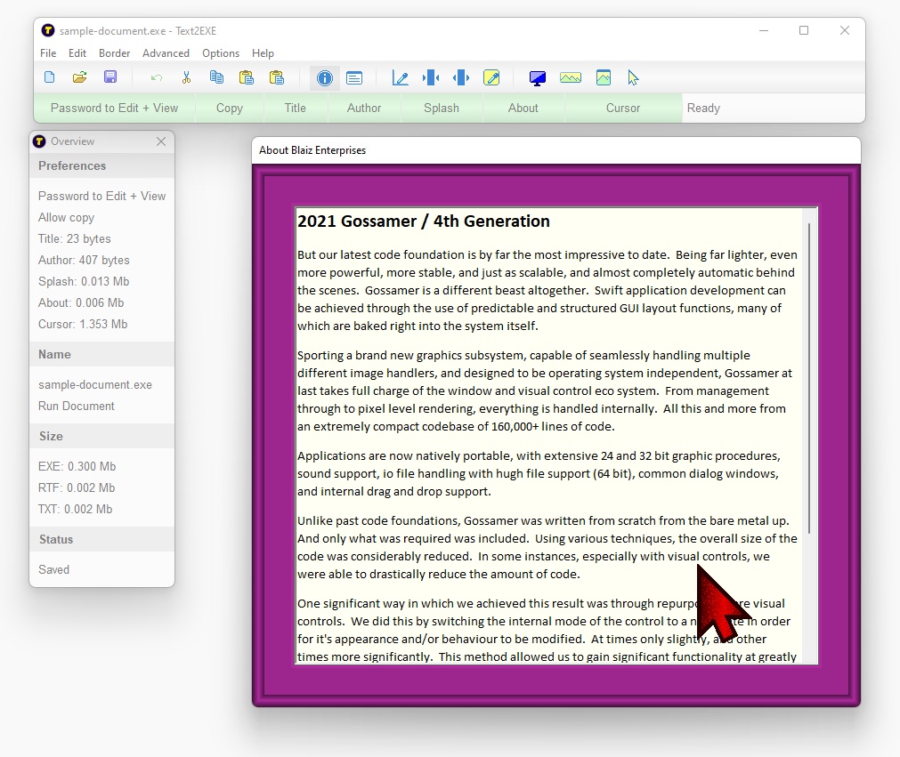Open the Border menu

click(114, 53)
